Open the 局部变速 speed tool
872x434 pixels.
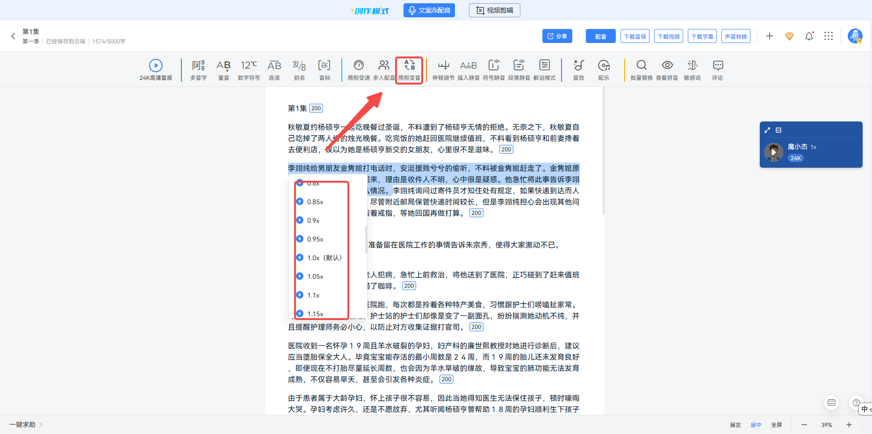tap(359, 69)
